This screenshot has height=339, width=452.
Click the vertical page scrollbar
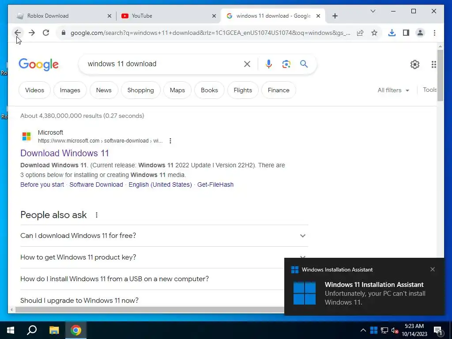click(440, 75)
